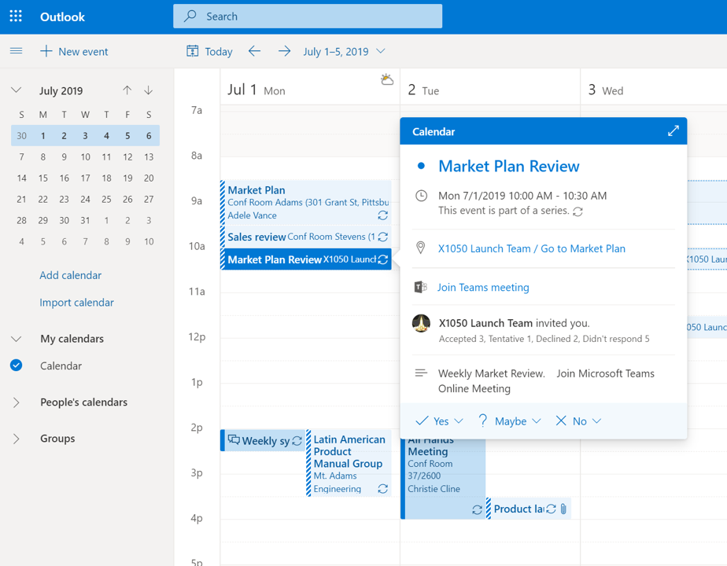
Task: Click the response summary Accepted 3, Tentative 1
Action: pos(544,339)
